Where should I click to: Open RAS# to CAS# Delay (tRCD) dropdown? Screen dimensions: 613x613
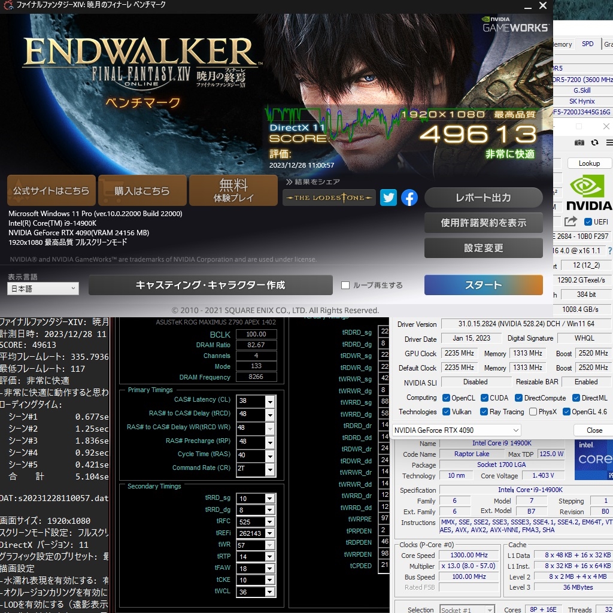(x=270, y=415)
